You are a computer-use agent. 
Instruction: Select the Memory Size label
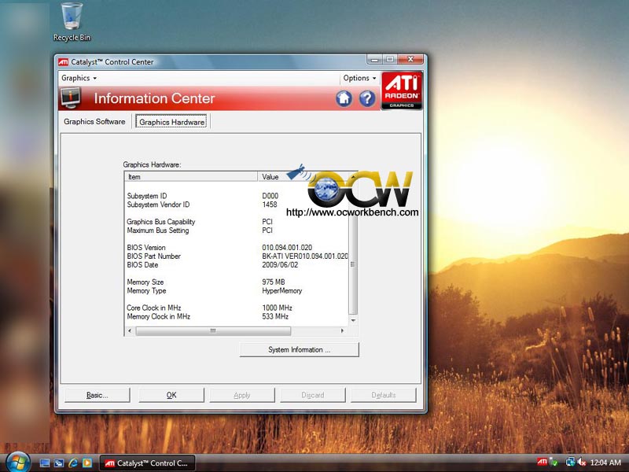(x=145, y=282)
